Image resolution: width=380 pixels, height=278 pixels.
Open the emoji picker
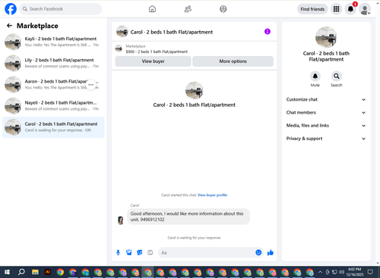(258, 252)
